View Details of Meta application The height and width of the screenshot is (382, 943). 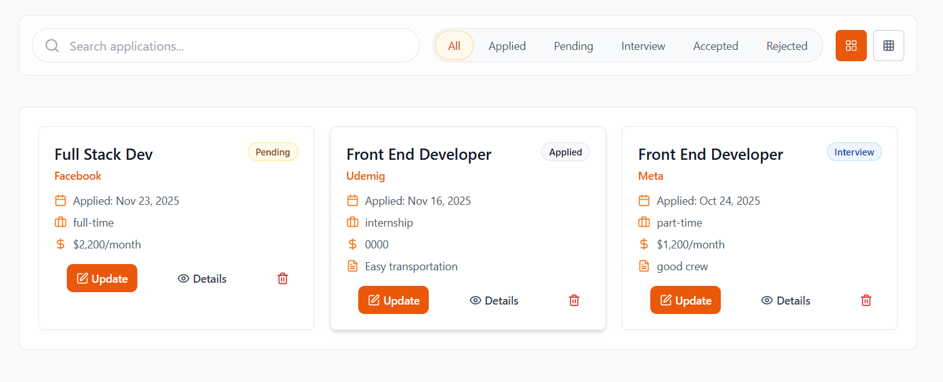[x=786, y=300]
